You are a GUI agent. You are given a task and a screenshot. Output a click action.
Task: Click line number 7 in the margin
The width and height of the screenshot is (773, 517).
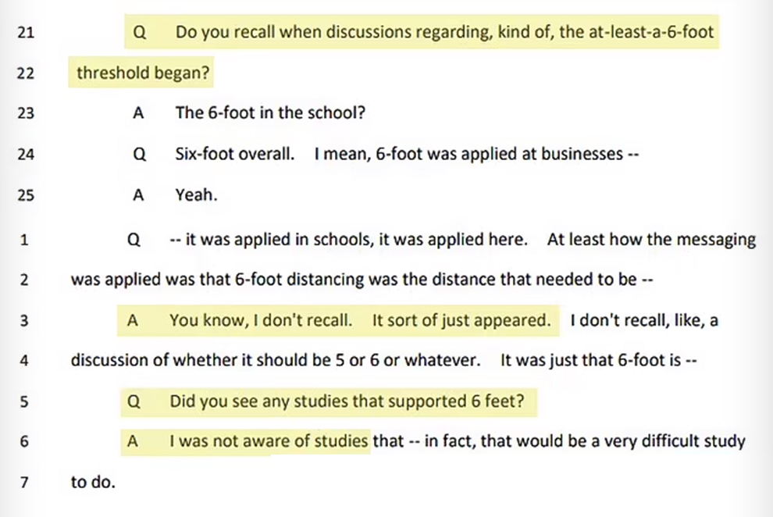pos(24,482)
